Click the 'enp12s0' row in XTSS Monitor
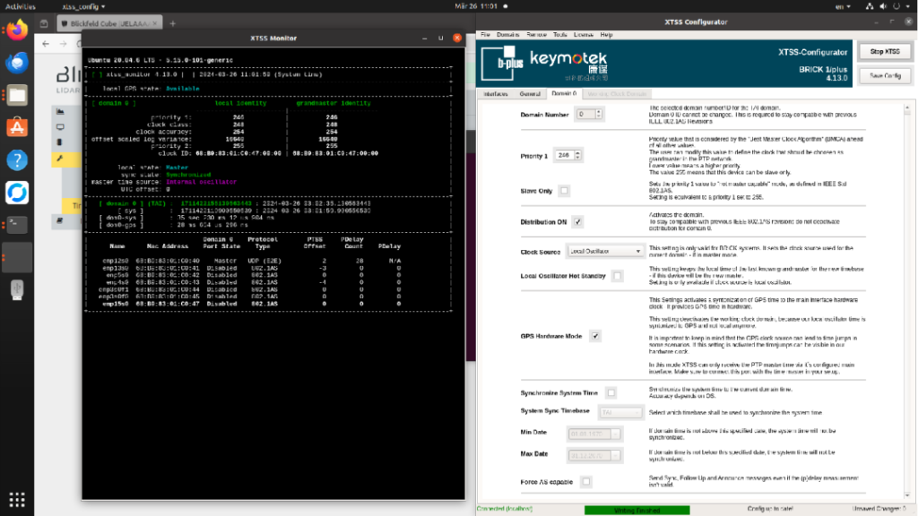 pos(252,261)
